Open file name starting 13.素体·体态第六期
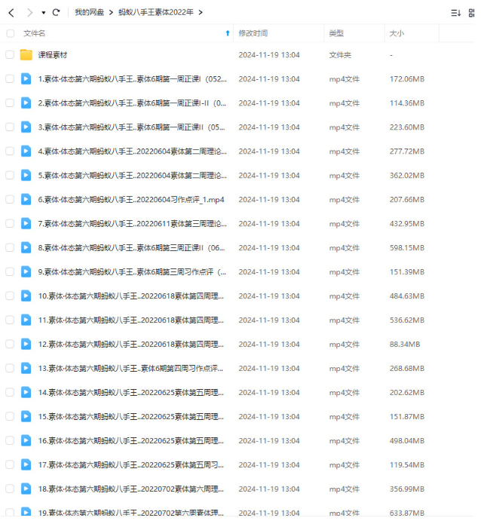Viewport: 481px width, 521px height. [130, 368]
